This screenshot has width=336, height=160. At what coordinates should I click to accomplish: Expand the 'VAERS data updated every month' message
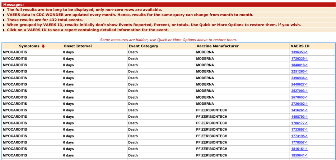click(x=4, y=15)
